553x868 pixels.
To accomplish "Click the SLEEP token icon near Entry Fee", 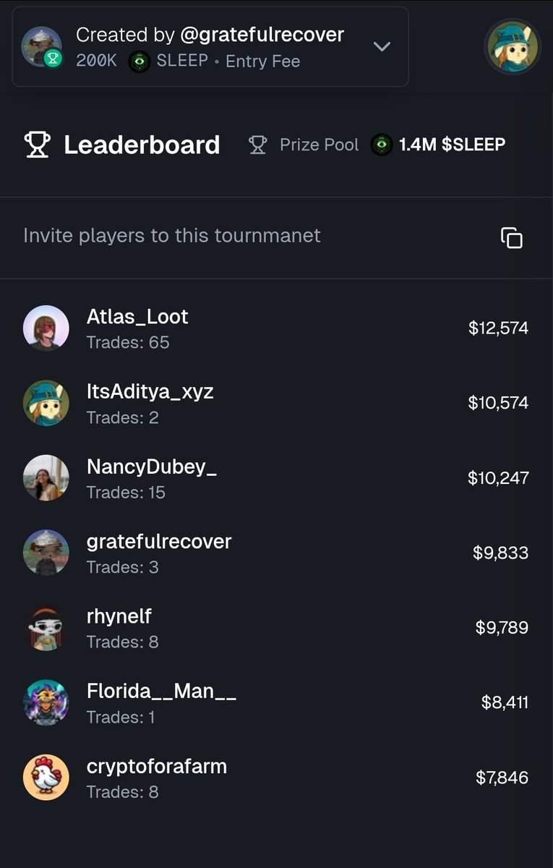I will (140, 61).
